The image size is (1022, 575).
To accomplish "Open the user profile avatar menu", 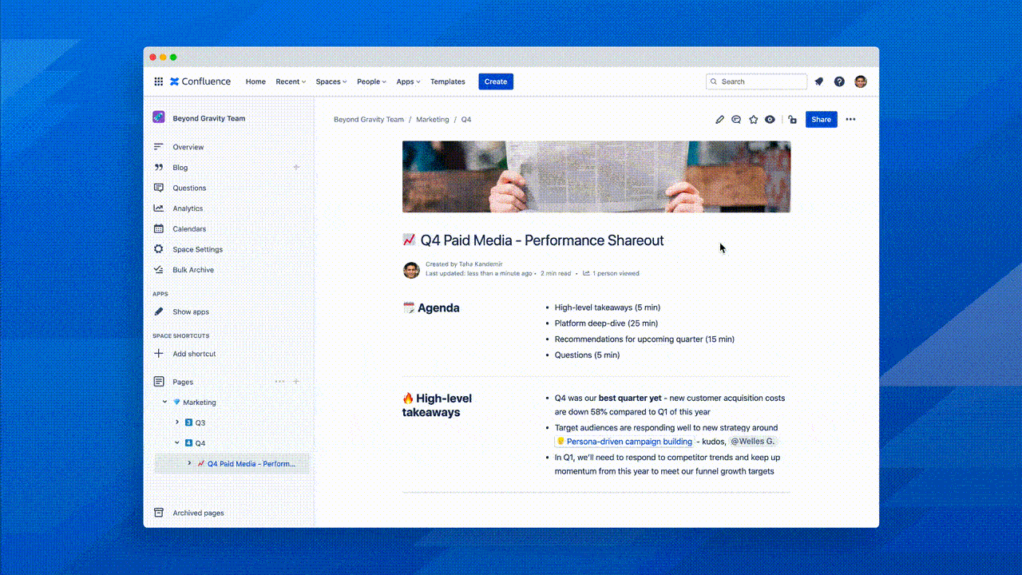I will click(x=860, y=81).
